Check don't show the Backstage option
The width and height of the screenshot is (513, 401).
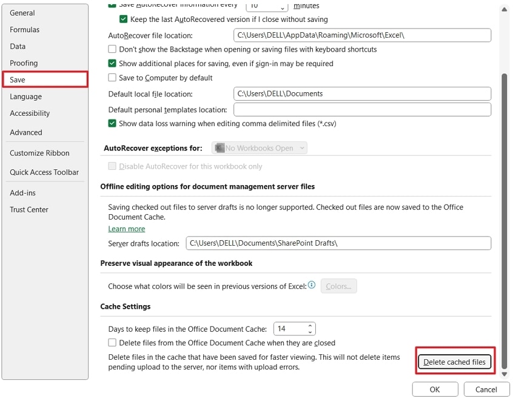coord(112,49)
